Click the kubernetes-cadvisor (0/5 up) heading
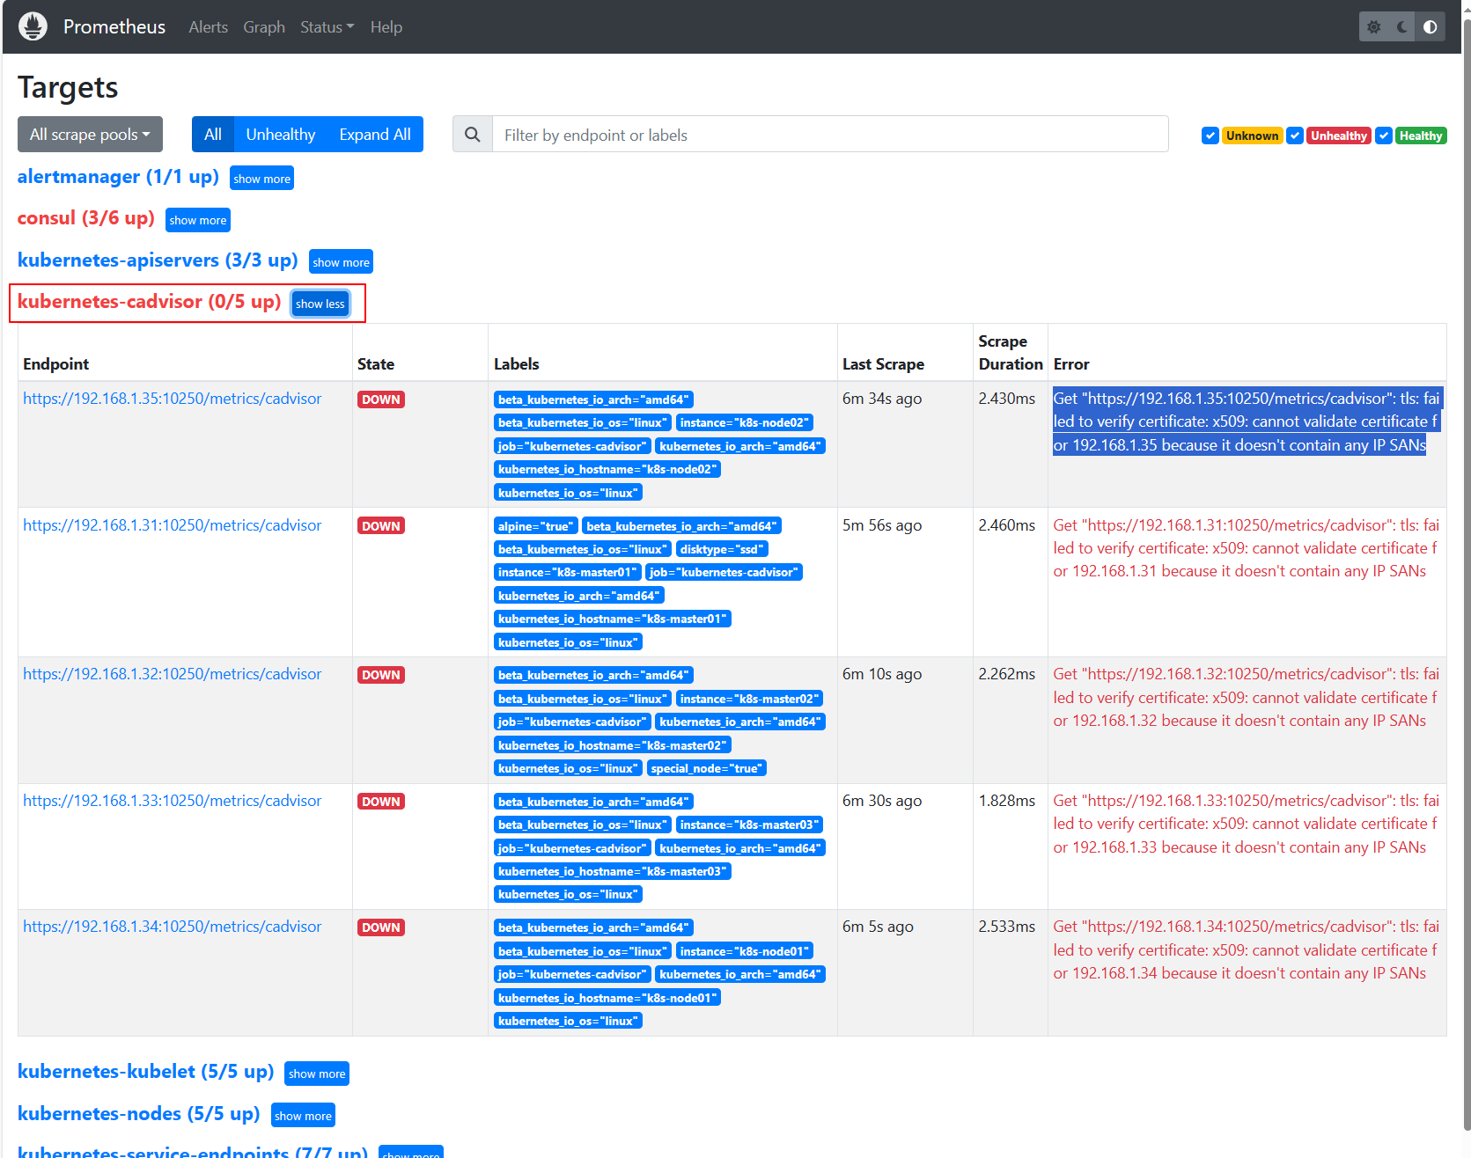Viewport: 1471px width, 1158px height. 150,302
